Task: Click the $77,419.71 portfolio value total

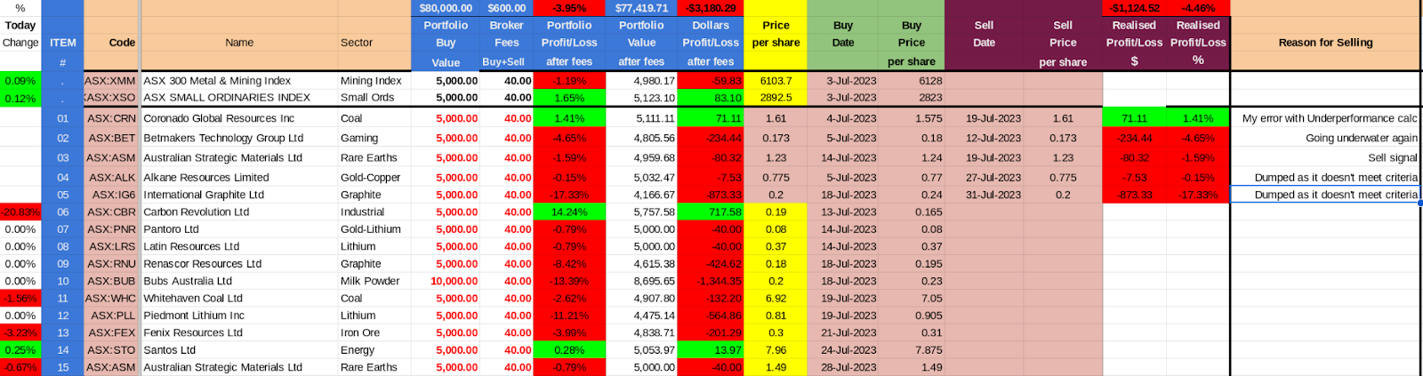Action: [x=641, y=8]
